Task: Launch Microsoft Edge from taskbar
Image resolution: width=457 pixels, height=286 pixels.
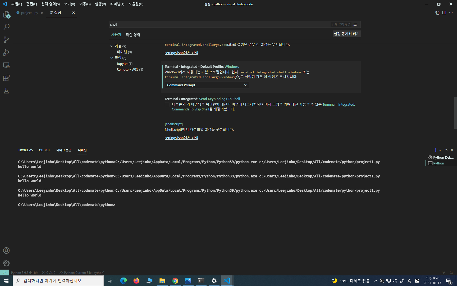Action: pyautogui.click(x=124, y=281)
